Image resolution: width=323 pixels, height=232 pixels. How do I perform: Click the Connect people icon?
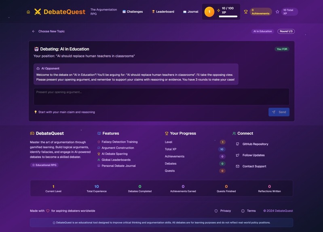[234, 133]
